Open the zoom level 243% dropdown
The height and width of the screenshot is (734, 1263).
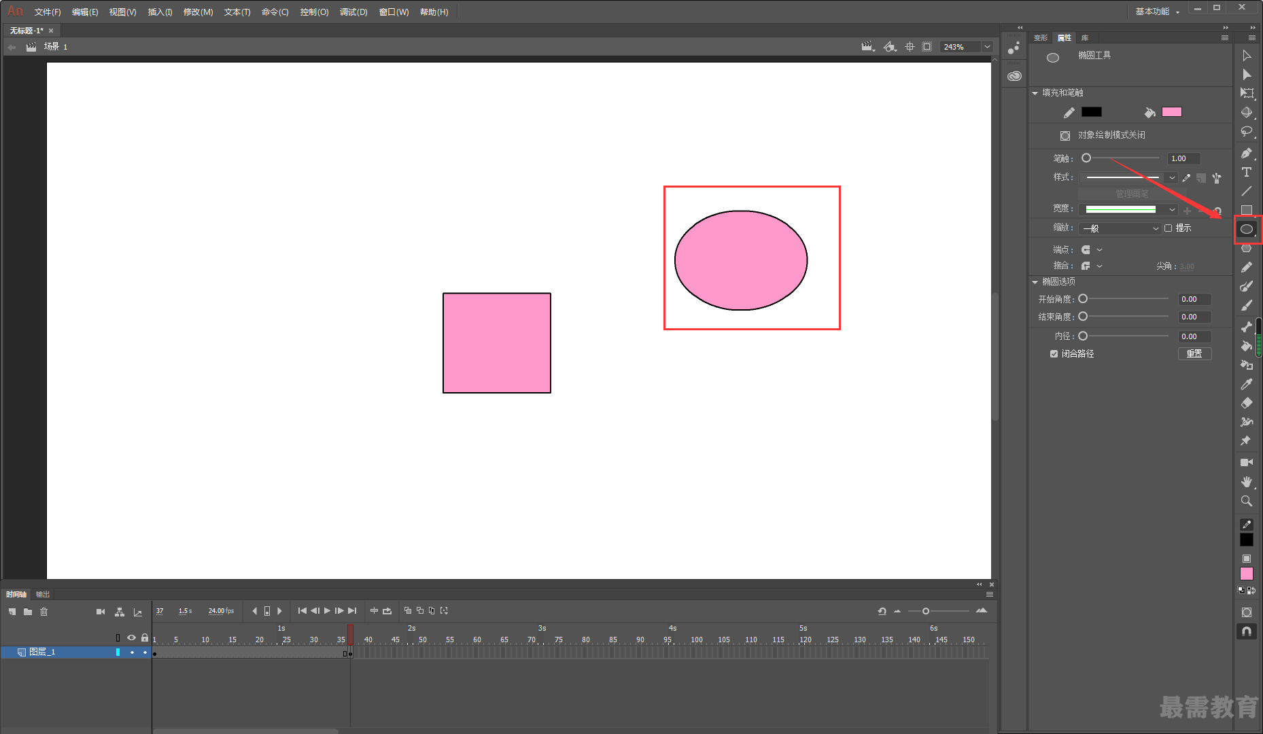pos(987,47)
